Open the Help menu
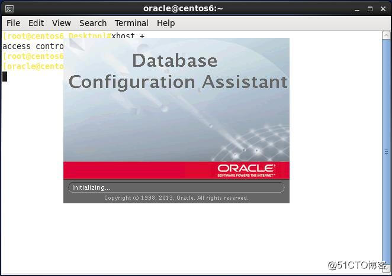This screenshot has height=276, width=392. (166, 23)
